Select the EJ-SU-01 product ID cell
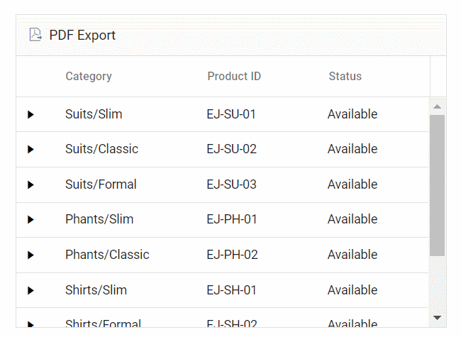This screenshot has width=461, height=337. (231, 114)
